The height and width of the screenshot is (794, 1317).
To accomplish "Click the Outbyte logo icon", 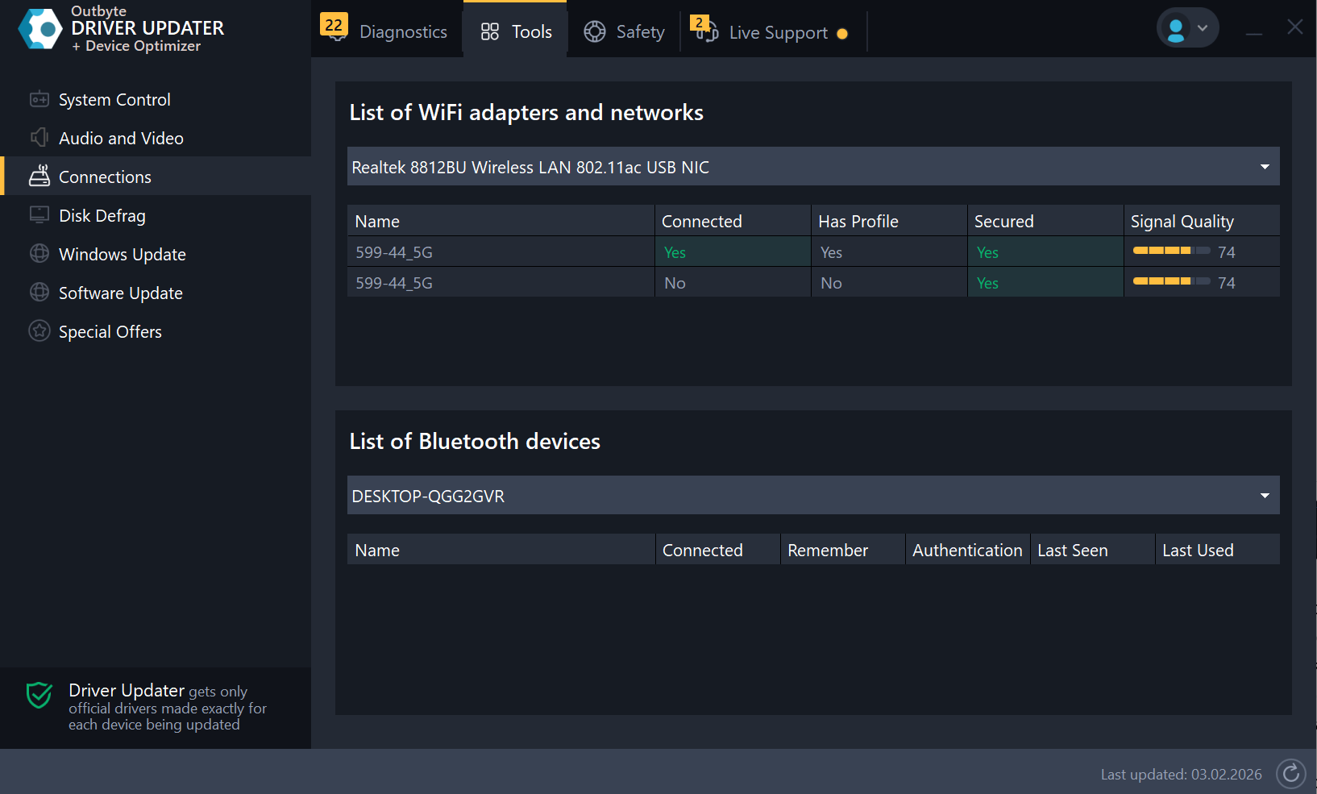I will 40,29.
